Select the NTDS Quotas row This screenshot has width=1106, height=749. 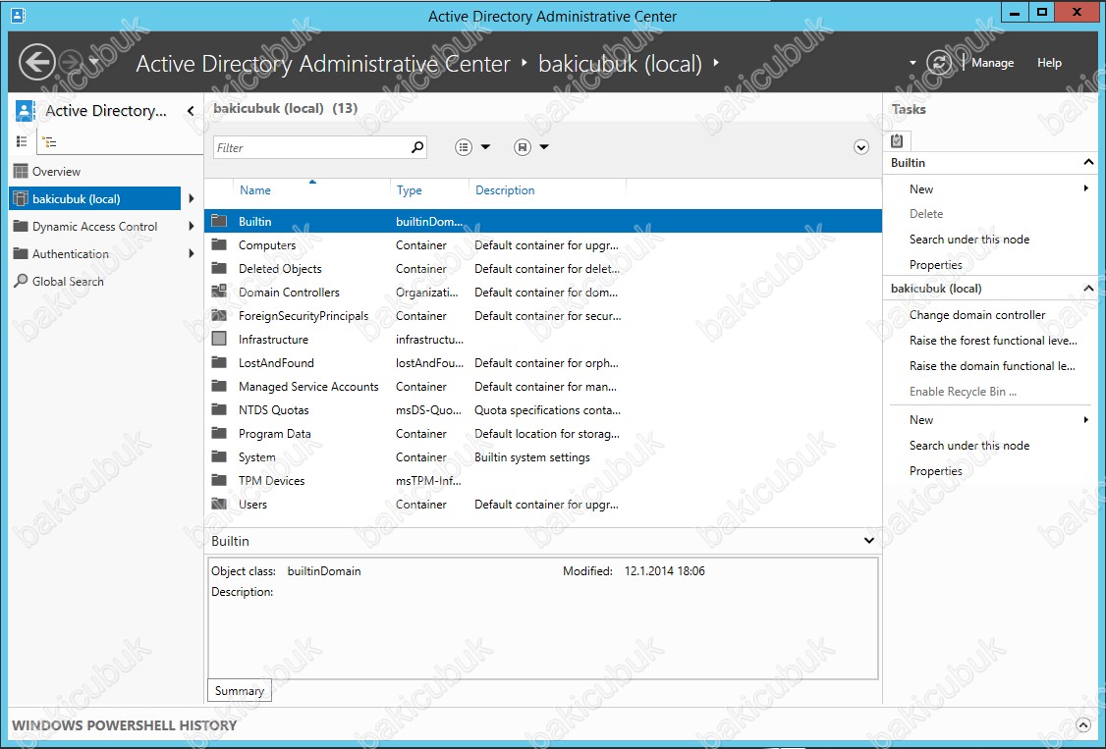[542, 410]
